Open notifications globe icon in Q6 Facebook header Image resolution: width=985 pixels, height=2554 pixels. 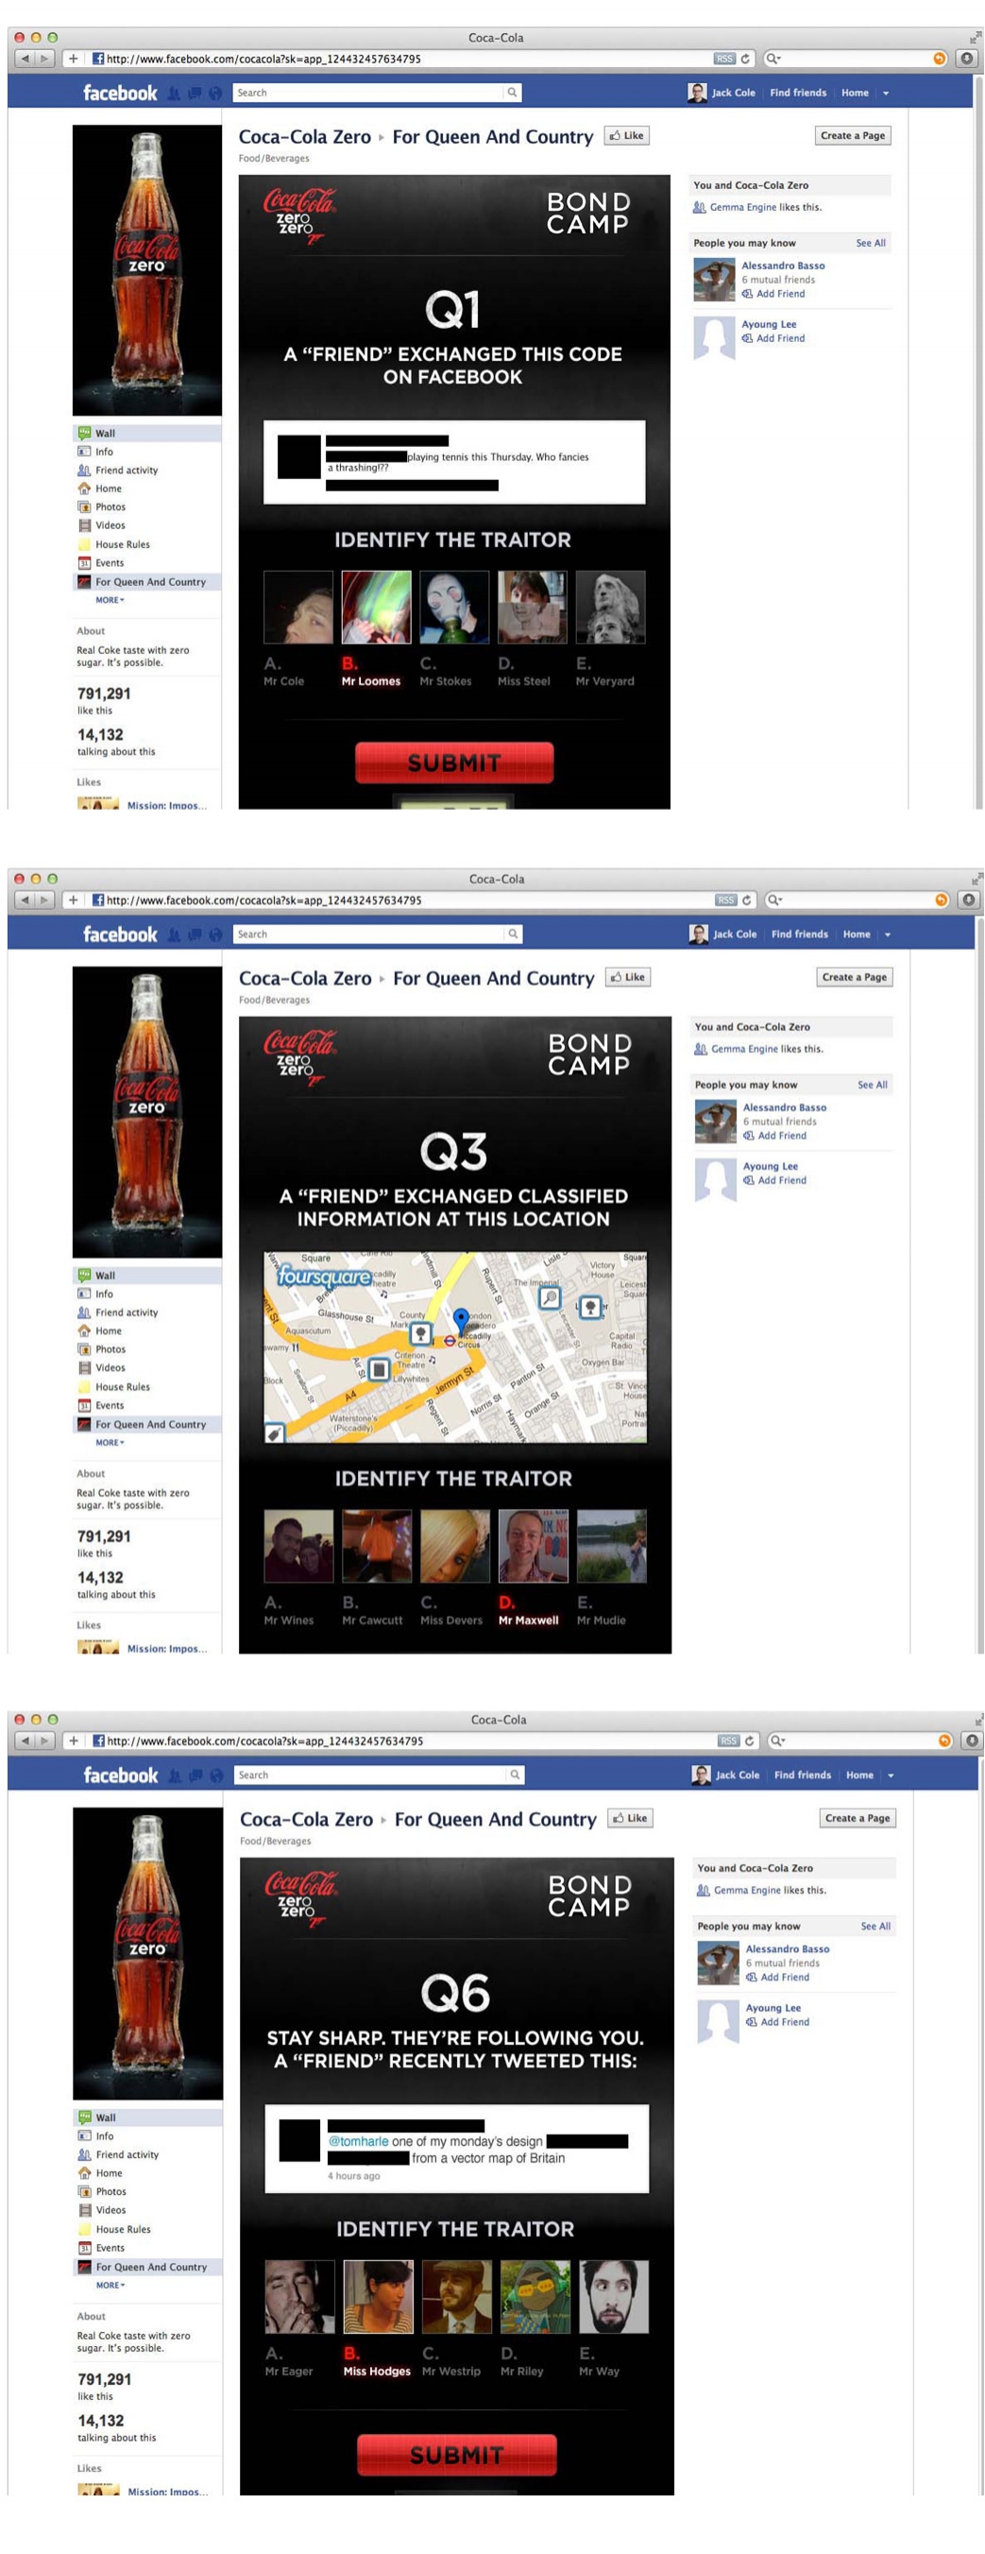point(216,1775)
